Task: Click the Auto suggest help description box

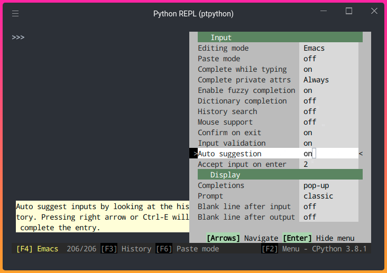Action: pos(103,217)
